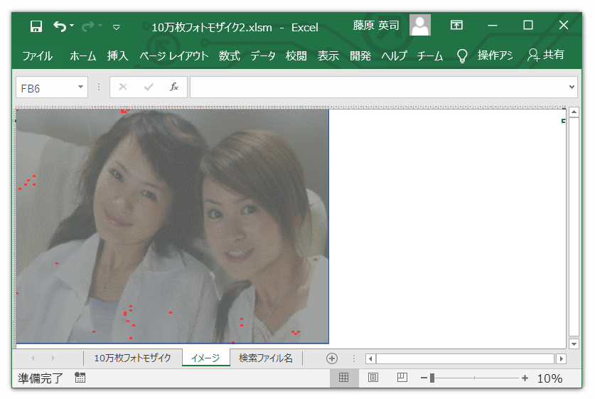Open the 開発 developer tab
The image size is (595, 399).
pos(360,55)
